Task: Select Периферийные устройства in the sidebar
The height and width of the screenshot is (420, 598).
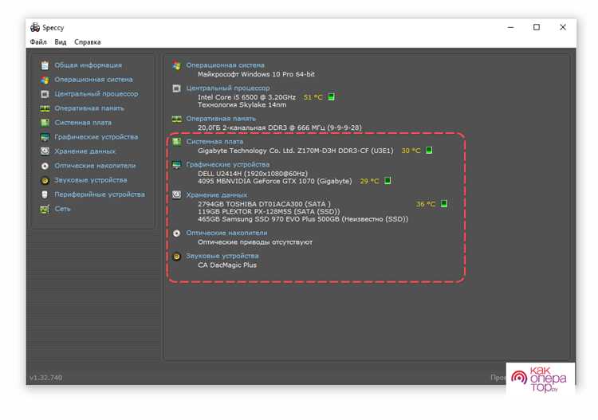Action: [x=100, y=194]
